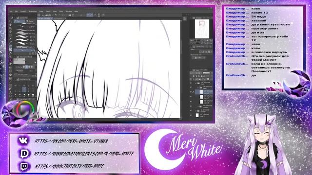The image size is (312, 175).
Task: Click the vk.com/meri-white-vtuber link
Action: (72, 141)
